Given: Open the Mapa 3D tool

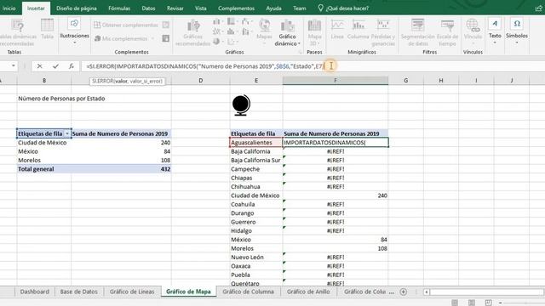Looking at the screenshot, I should (x=314, y=32).
